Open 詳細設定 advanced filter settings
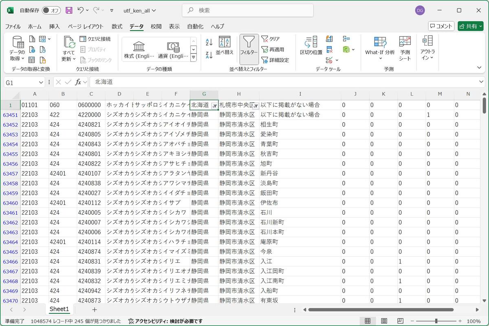Image resolution: width=489 pixels, height=326 pixels. (275, 60)
